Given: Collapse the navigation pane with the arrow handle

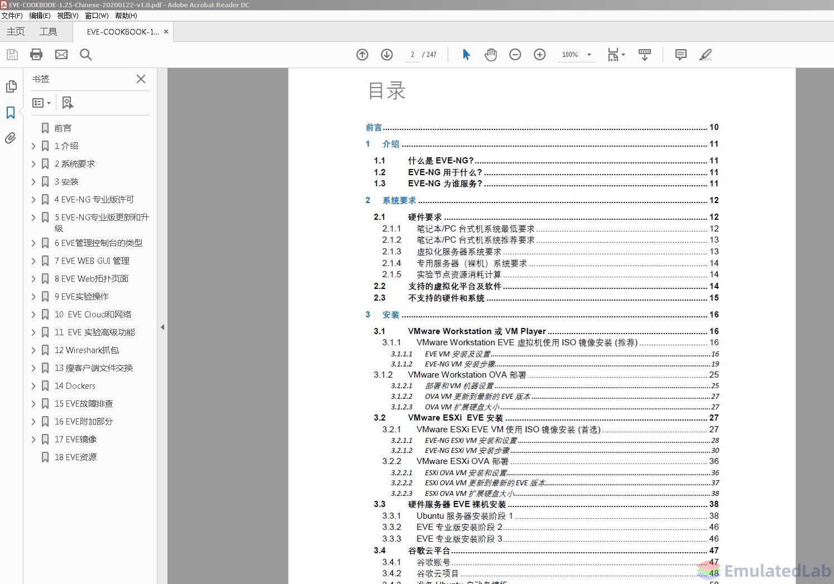Looking at the screenshot, I should [x=162, y=327].
